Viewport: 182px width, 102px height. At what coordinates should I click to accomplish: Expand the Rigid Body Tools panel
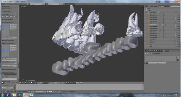(x=7, y=9)
